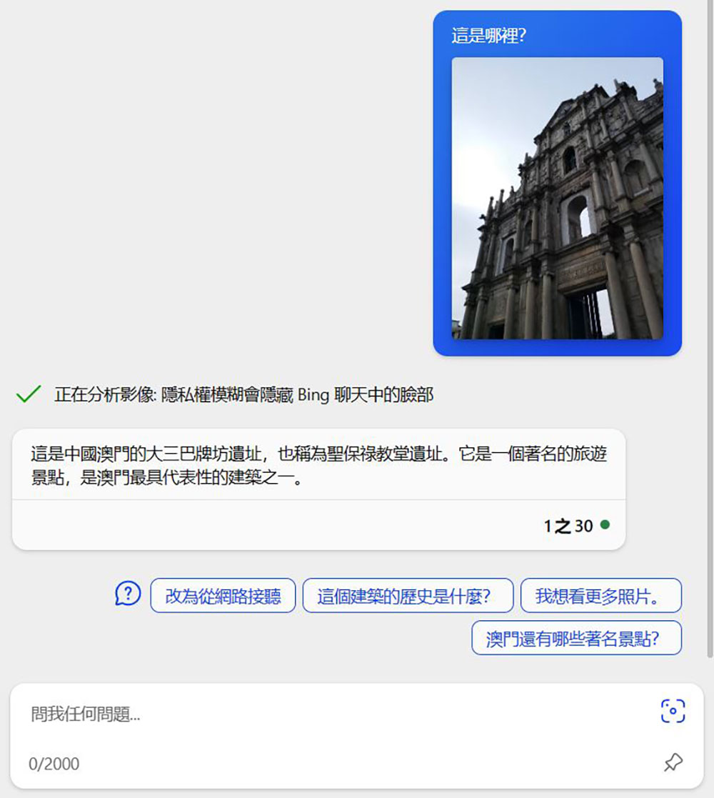Image resolution: width=714 pixels, height=798 pixels.
Task: Click the user message text 這是哪裡?
Action: [488, 35]
